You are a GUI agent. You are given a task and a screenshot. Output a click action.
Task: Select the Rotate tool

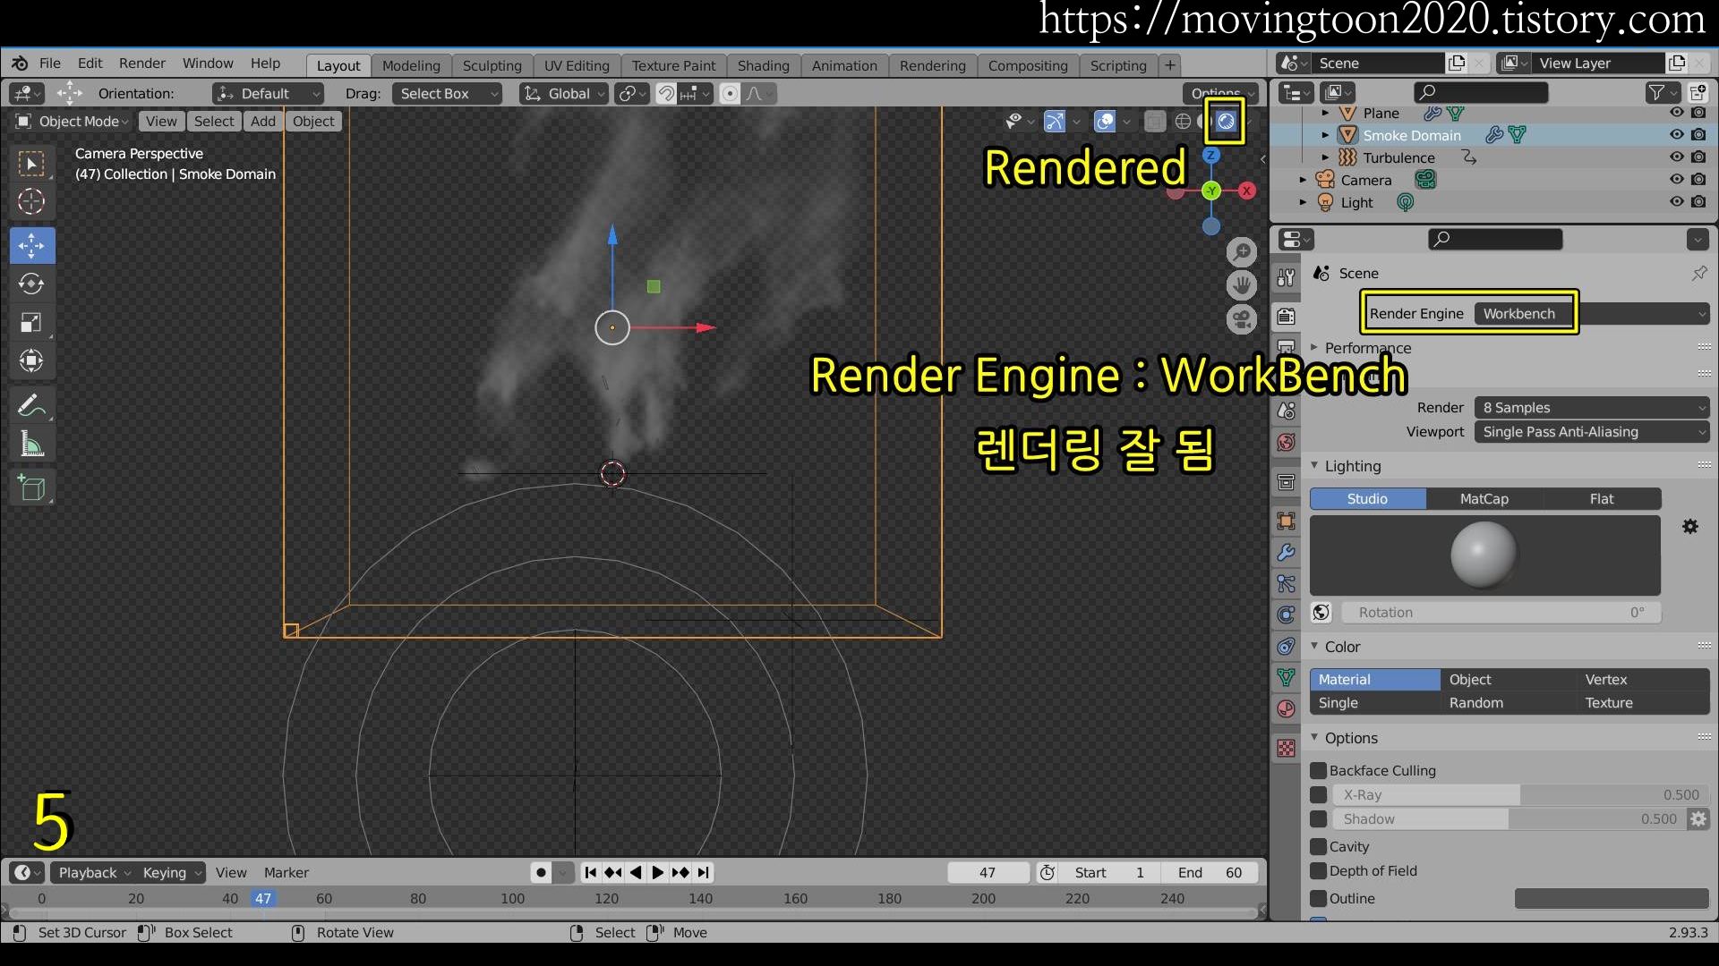(32, 284)
